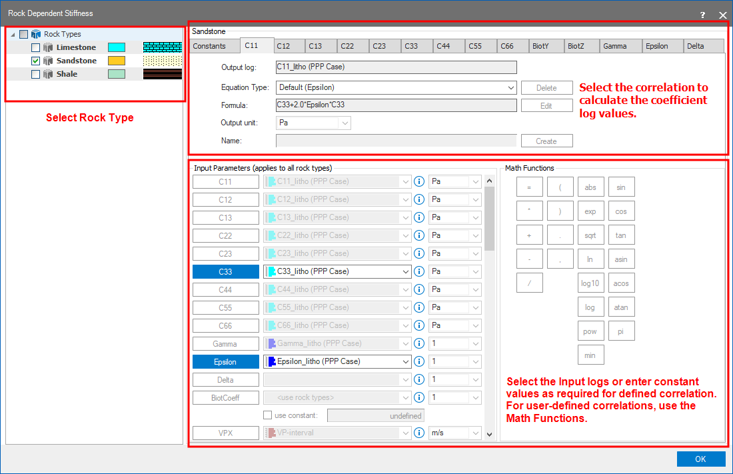
Task: Click info icon next to C33_litho log
Action: 419,271
